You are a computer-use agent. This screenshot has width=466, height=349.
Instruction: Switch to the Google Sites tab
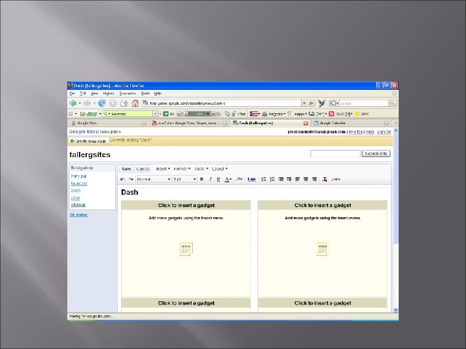click(x=109, y=123)
